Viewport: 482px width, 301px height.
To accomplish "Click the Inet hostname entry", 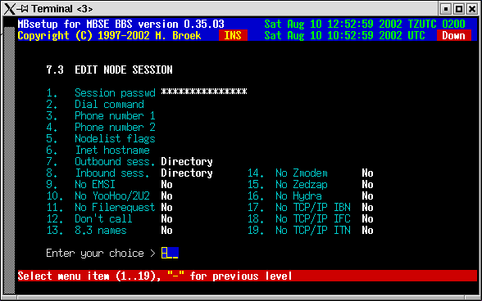I will click(112, 150).
